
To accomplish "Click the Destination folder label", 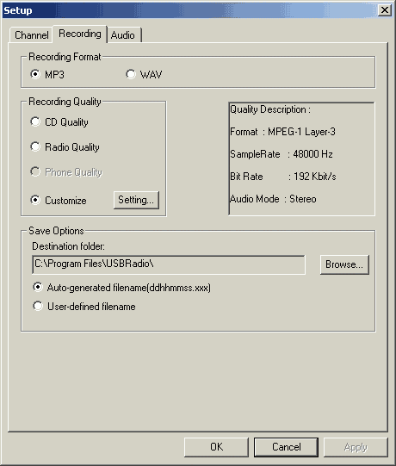I will pos(68,246).
